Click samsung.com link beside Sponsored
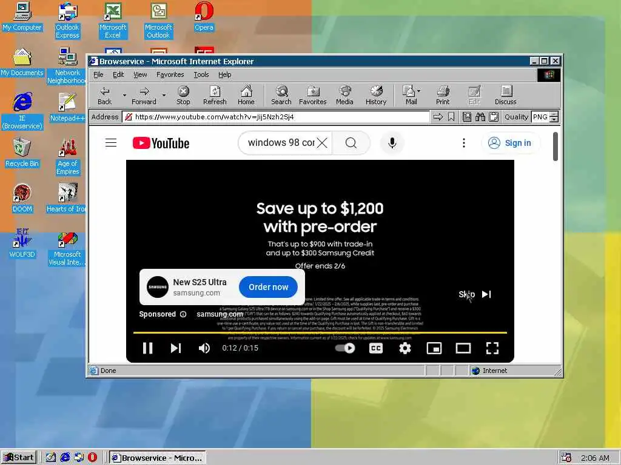The height and width of the screenshot is (465, 621). pyautogui.click(x=220, y=314)
